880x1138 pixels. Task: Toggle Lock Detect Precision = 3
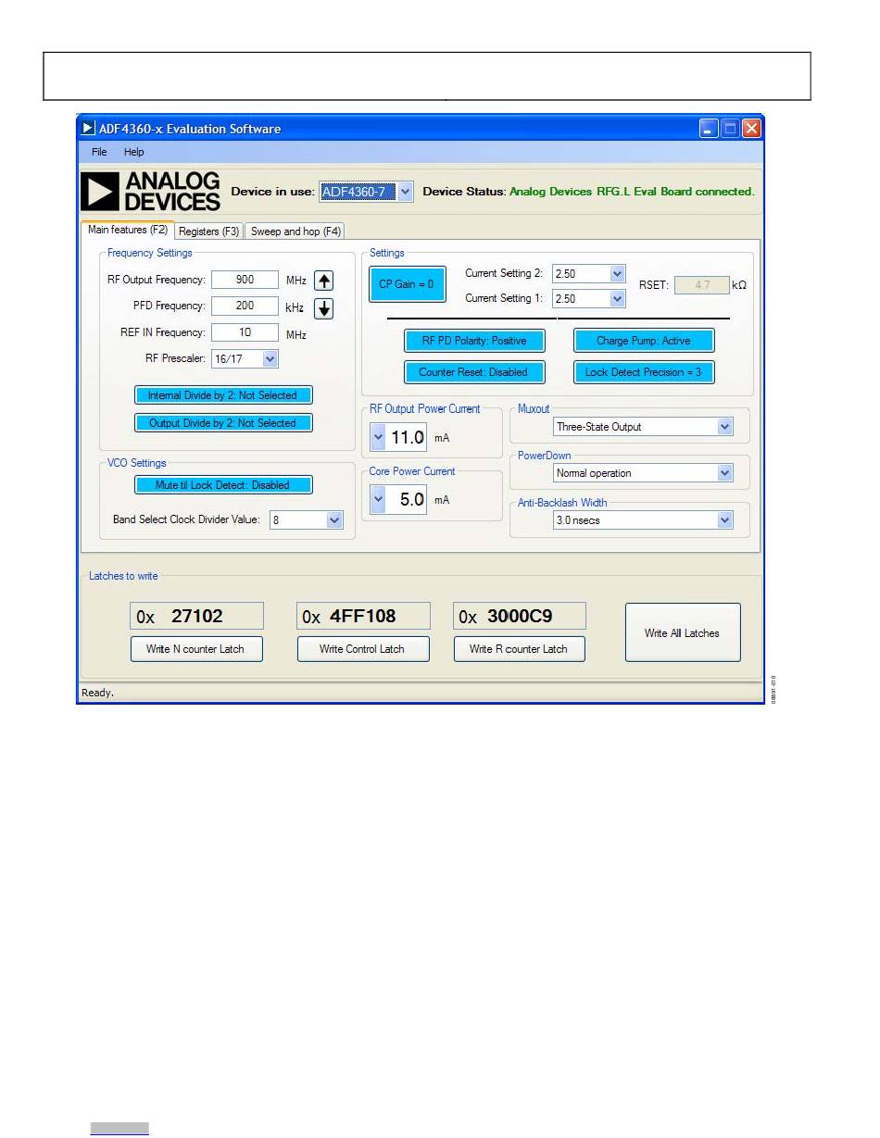tap(644, 372)
